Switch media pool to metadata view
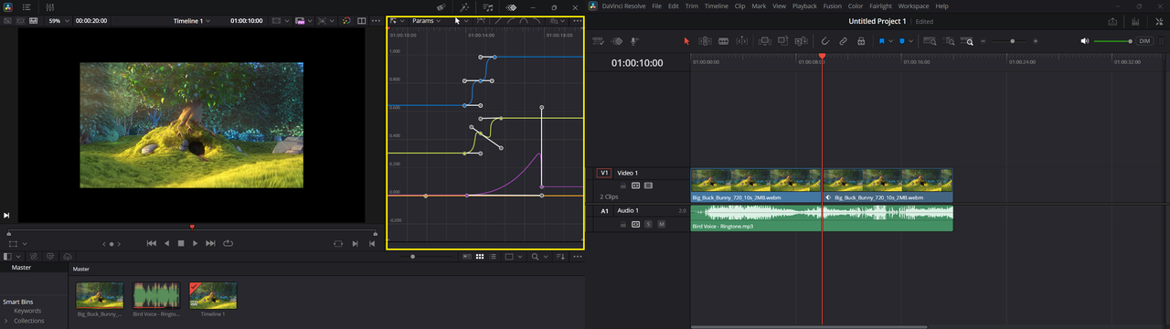 [466, 257]
